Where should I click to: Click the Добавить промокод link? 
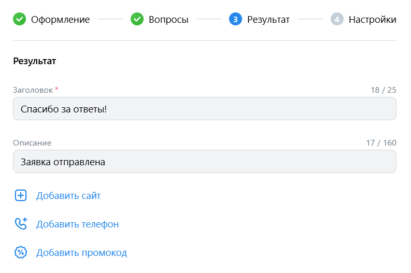(81, 253)
